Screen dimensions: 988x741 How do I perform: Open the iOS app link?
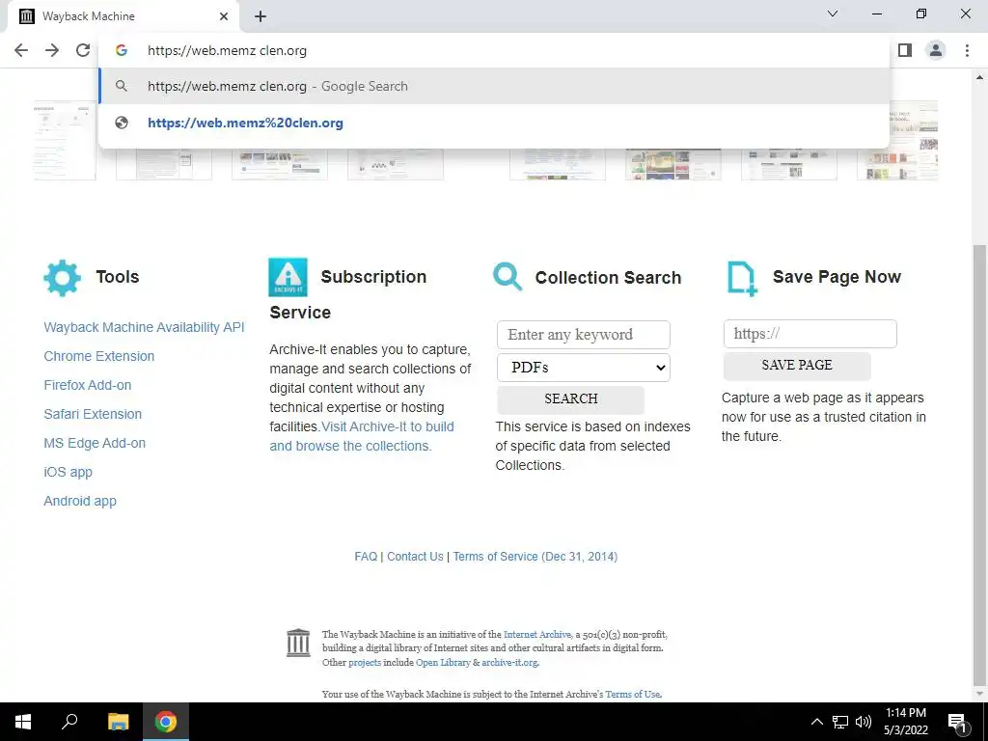(69, 472)
